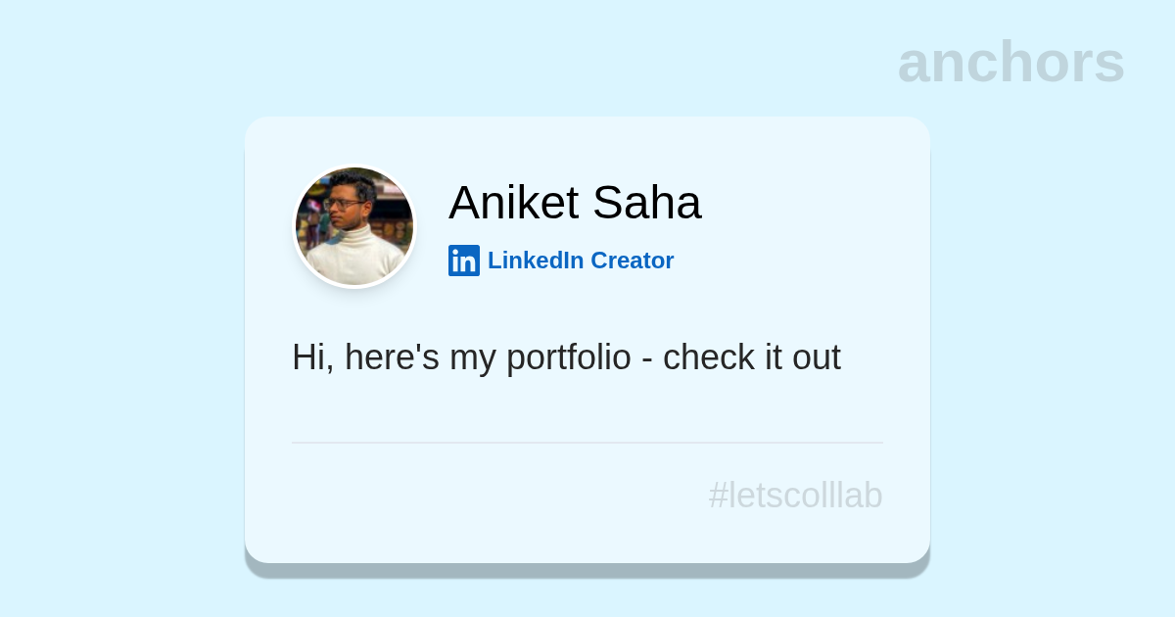Click the LinkedIn logo icon
This screenshot has width=1175, height=617.
[464, 261]
